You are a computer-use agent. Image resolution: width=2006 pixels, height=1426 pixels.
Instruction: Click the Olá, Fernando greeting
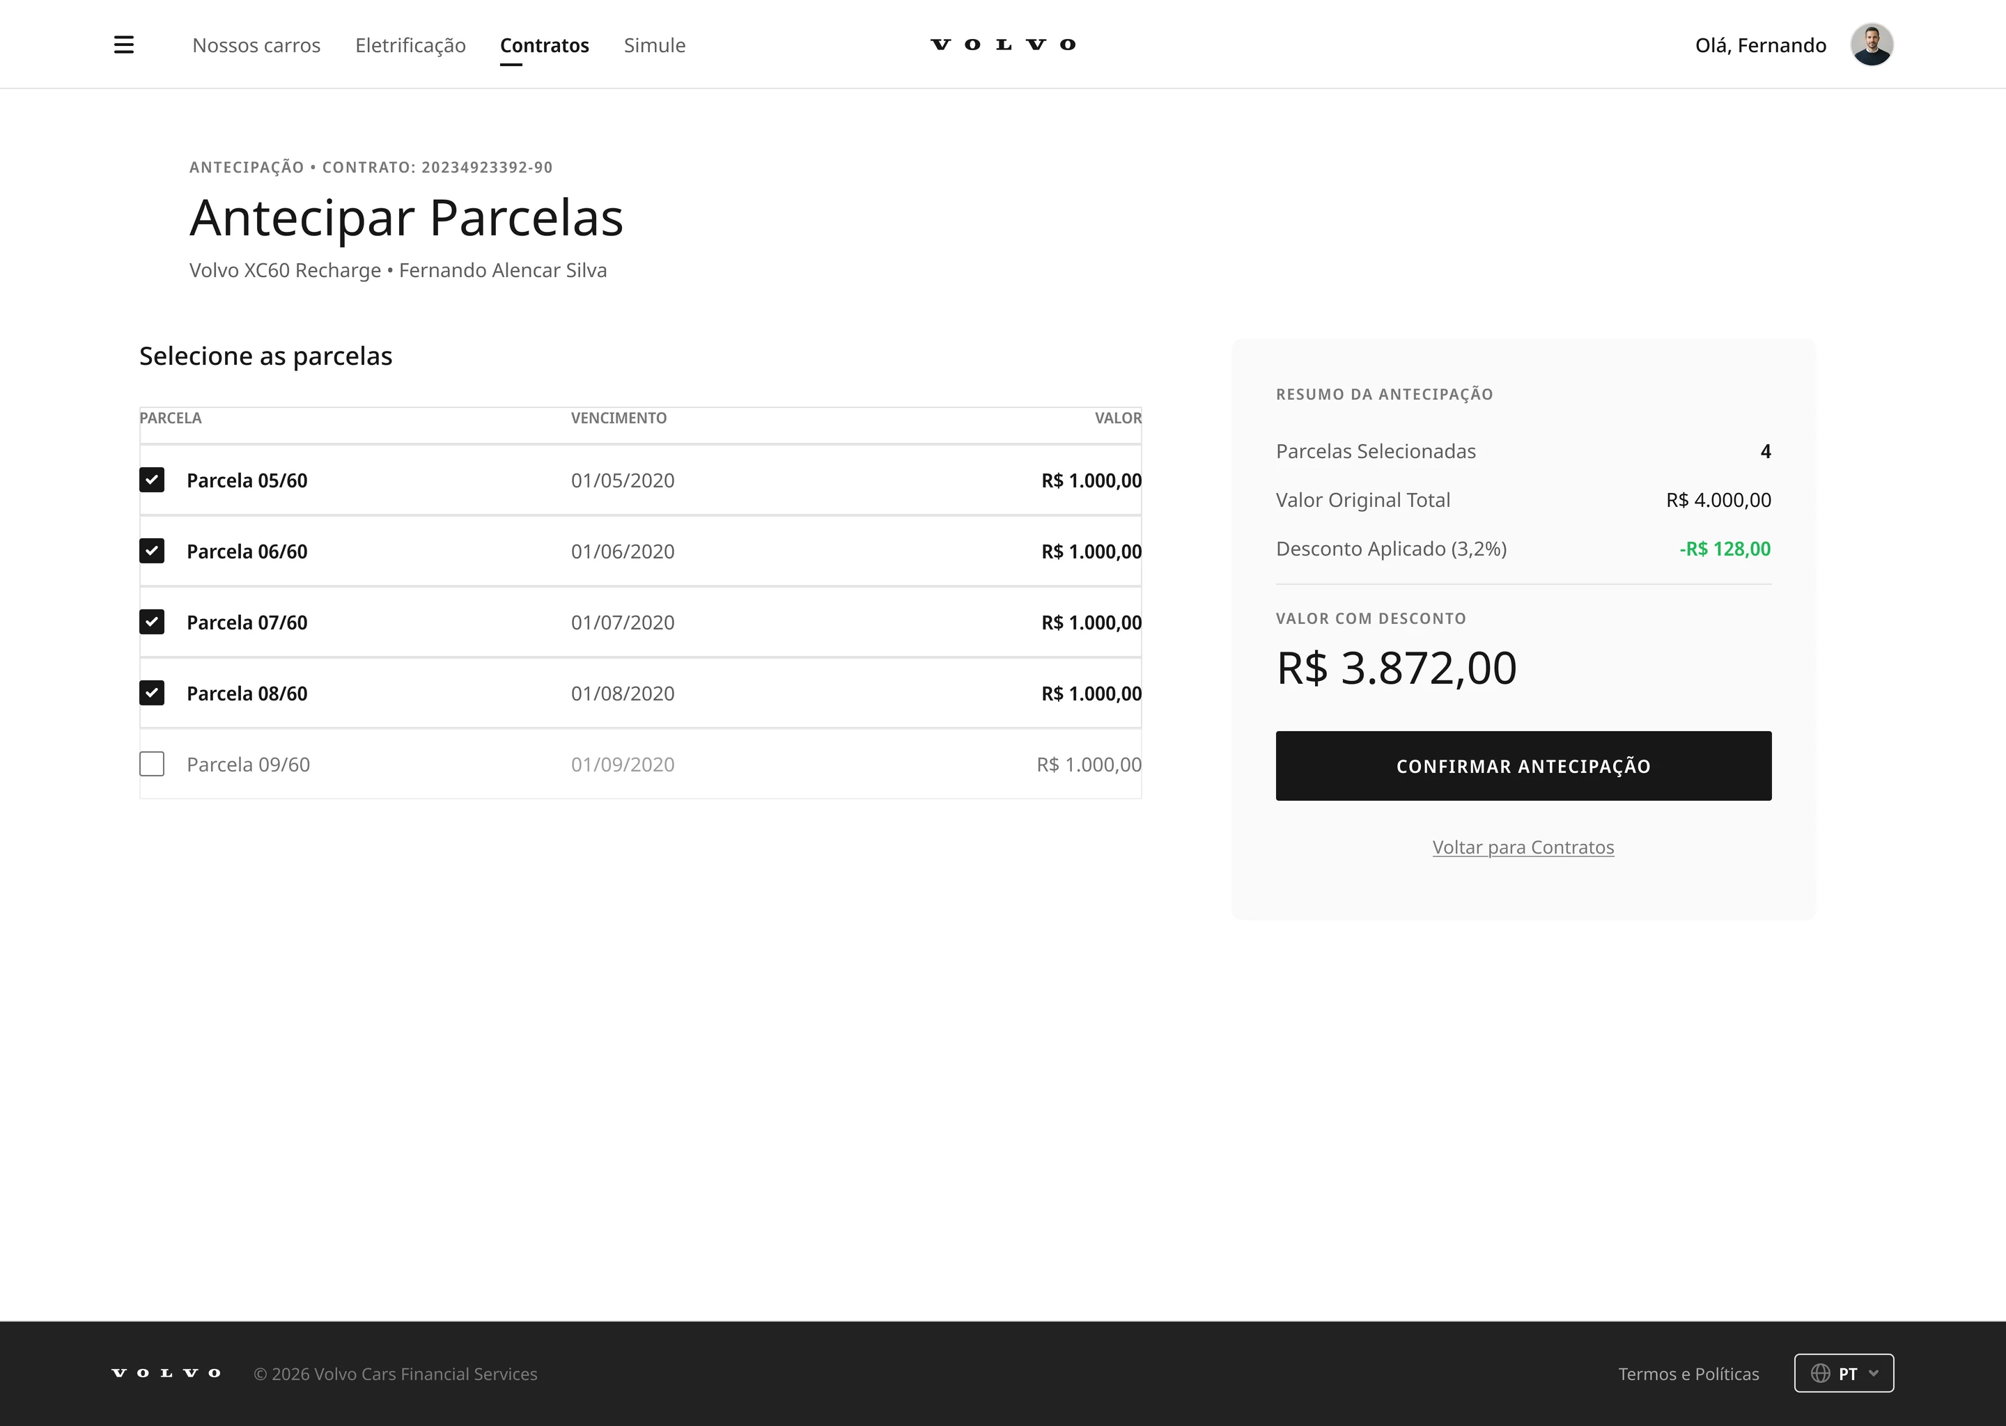tap(1761, 46)
